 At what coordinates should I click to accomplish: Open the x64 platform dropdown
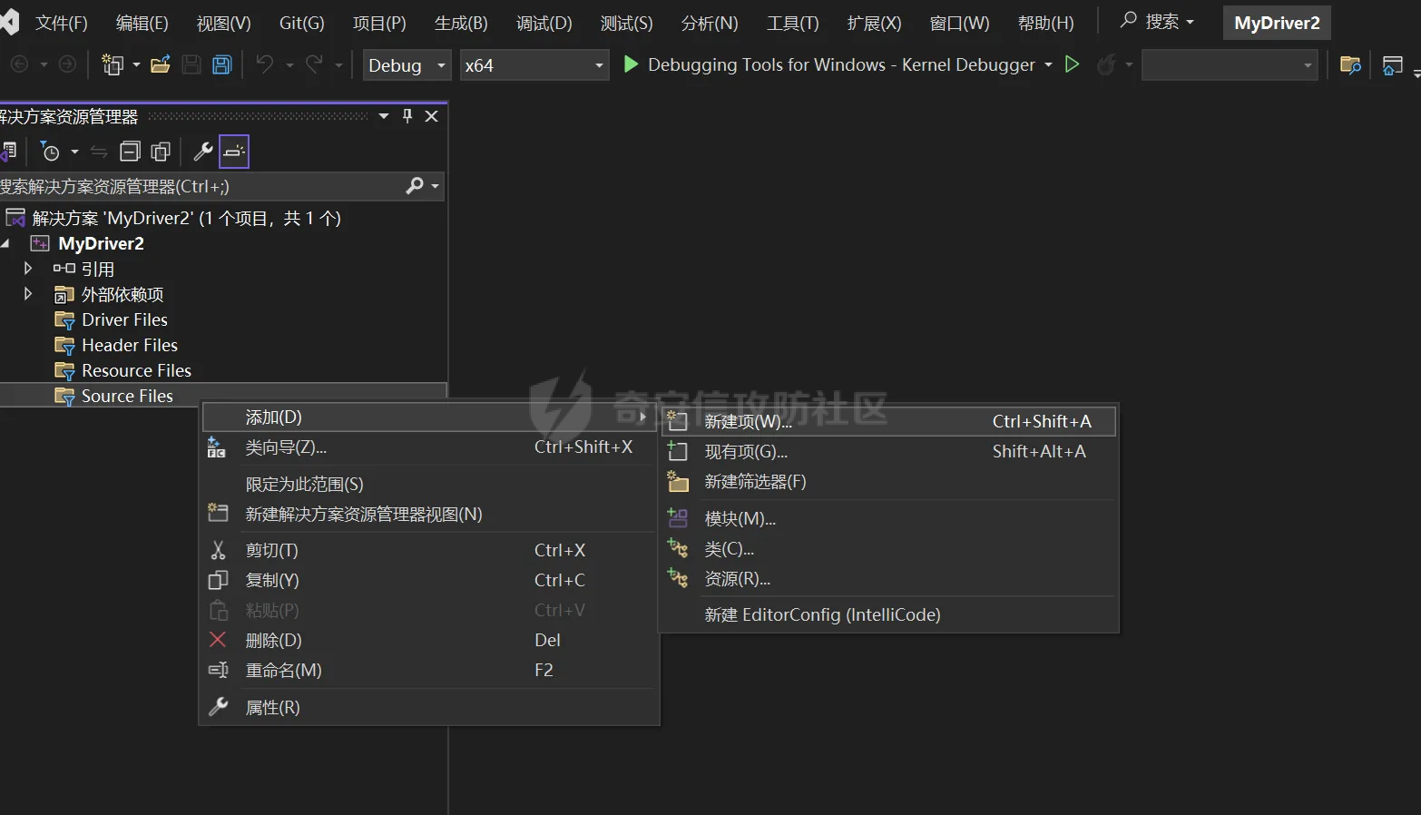[x=534, y=65]
